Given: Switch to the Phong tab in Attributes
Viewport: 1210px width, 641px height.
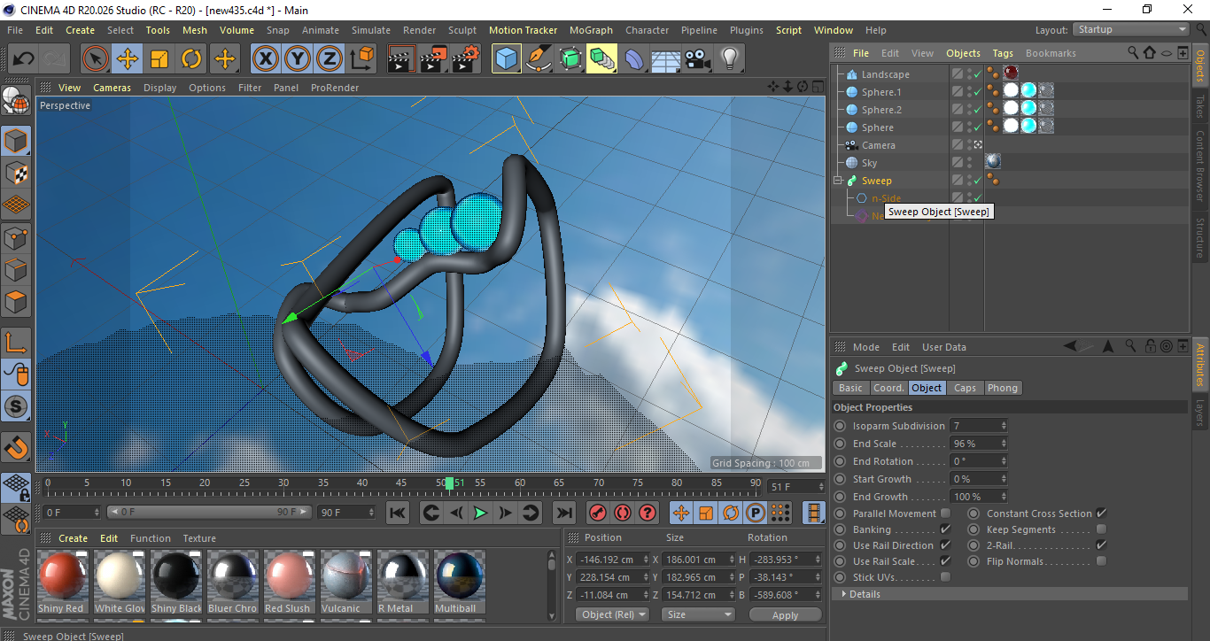Looking at the screenshot, I should pyautogui.click(x=1003, y=387).
